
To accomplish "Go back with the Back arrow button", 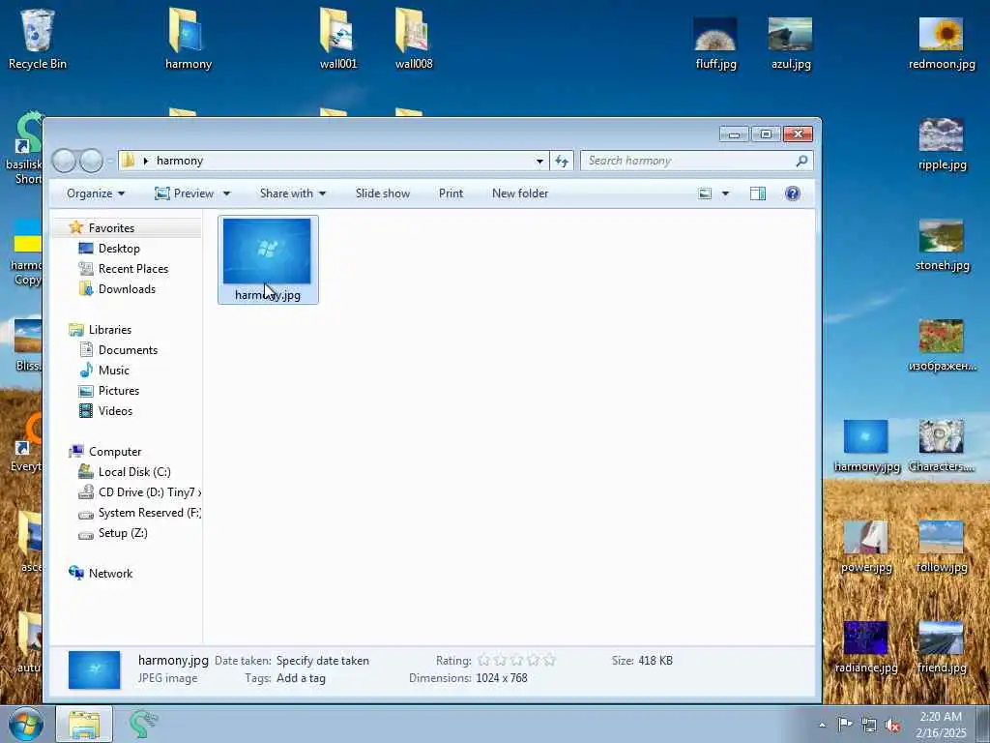I will 63,161.
